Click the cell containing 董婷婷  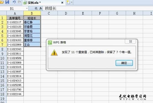32,40
